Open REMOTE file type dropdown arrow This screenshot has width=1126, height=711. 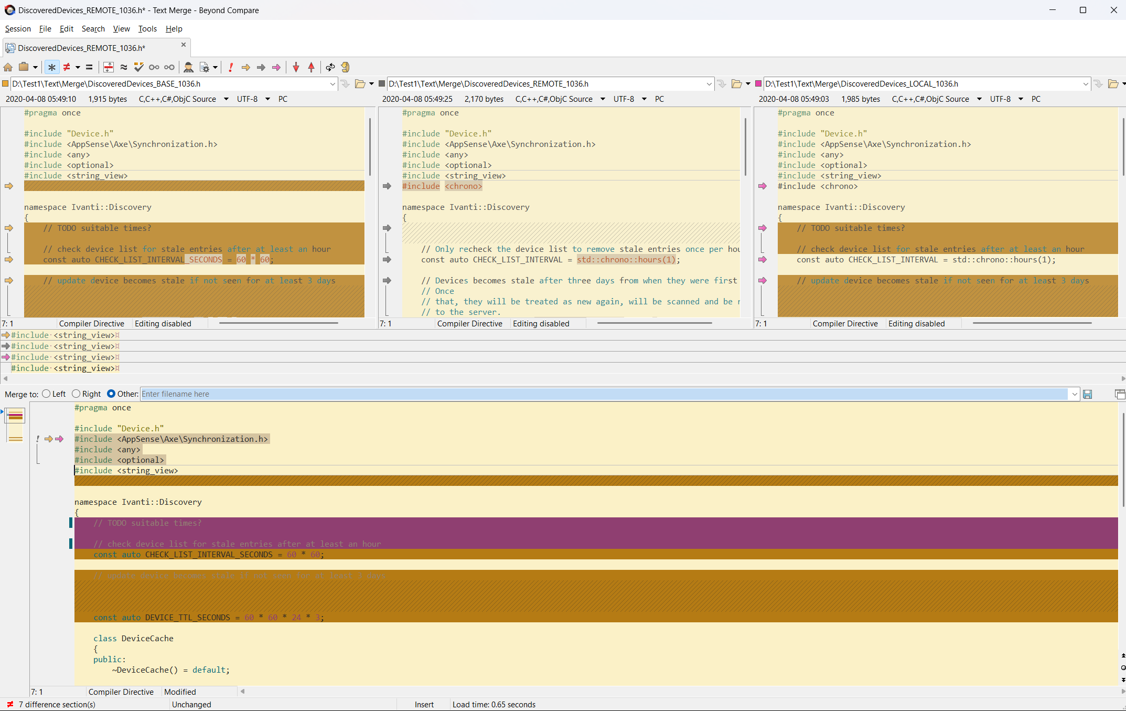(x=603, y=99)
